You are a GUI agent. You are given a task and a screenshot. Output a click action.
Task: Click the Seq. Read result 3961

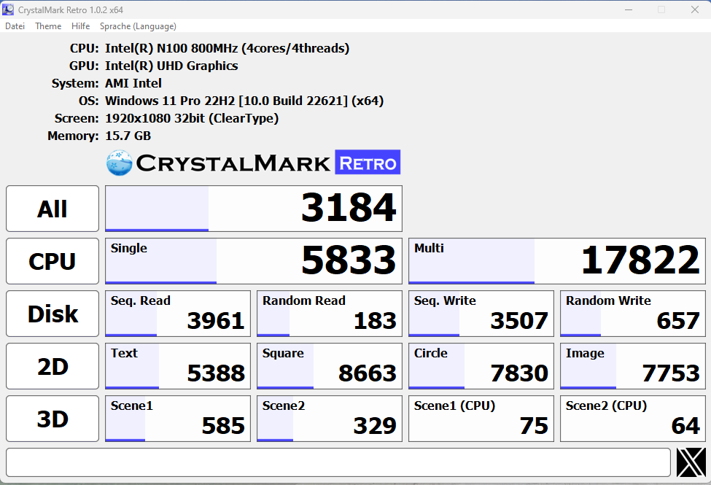click(x=178, y=314)
